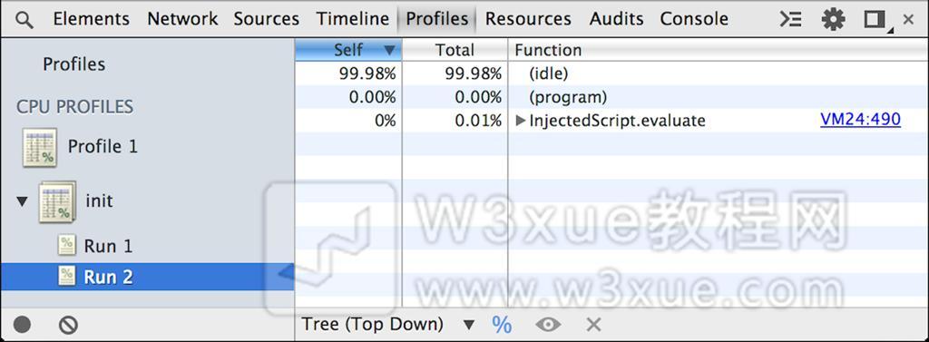Show the console drawer icon
Image resolution: width=929 pixels, height=342 pixels.
[791, 20]
